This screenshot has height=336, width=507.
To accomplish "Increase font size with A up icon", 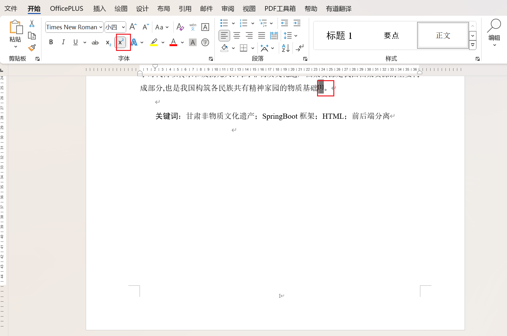I will point(133,27).
